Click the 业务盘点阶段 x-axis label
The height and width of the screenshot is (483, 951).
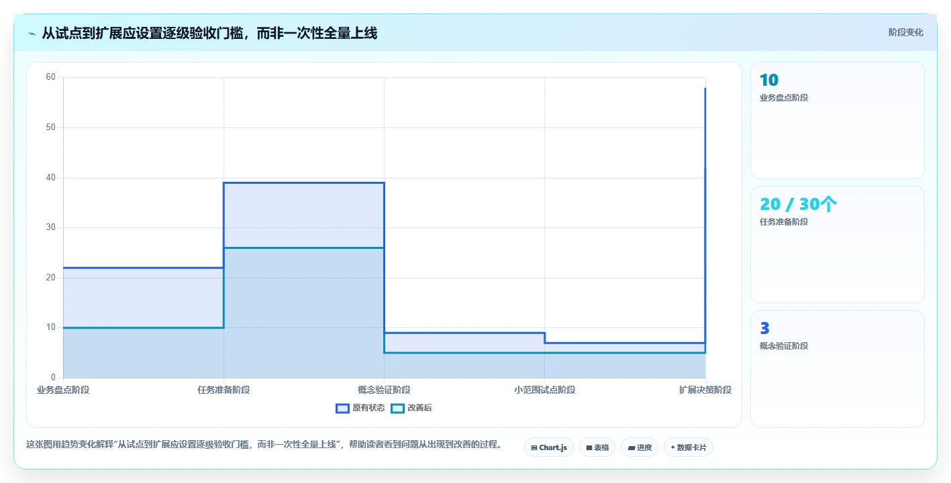click(63, 390)
